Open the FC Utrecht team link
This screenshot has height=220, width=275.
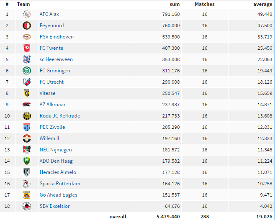51,82
